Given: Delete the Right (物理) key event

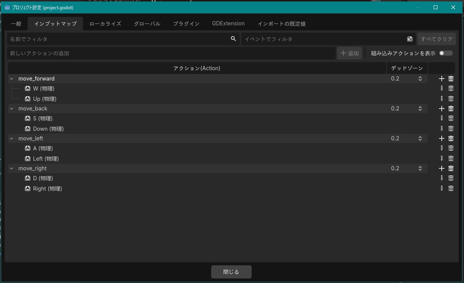Looking at the screenshot, I should [451, 188].
